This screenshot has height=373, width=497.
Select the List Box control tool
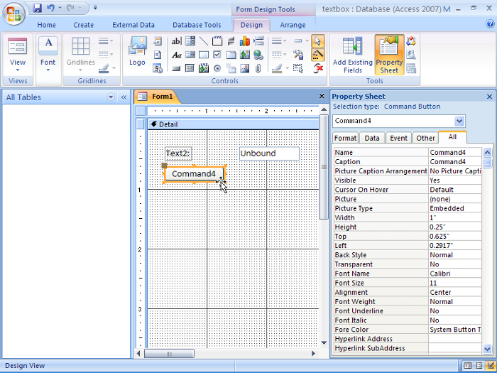click(190, 55)
